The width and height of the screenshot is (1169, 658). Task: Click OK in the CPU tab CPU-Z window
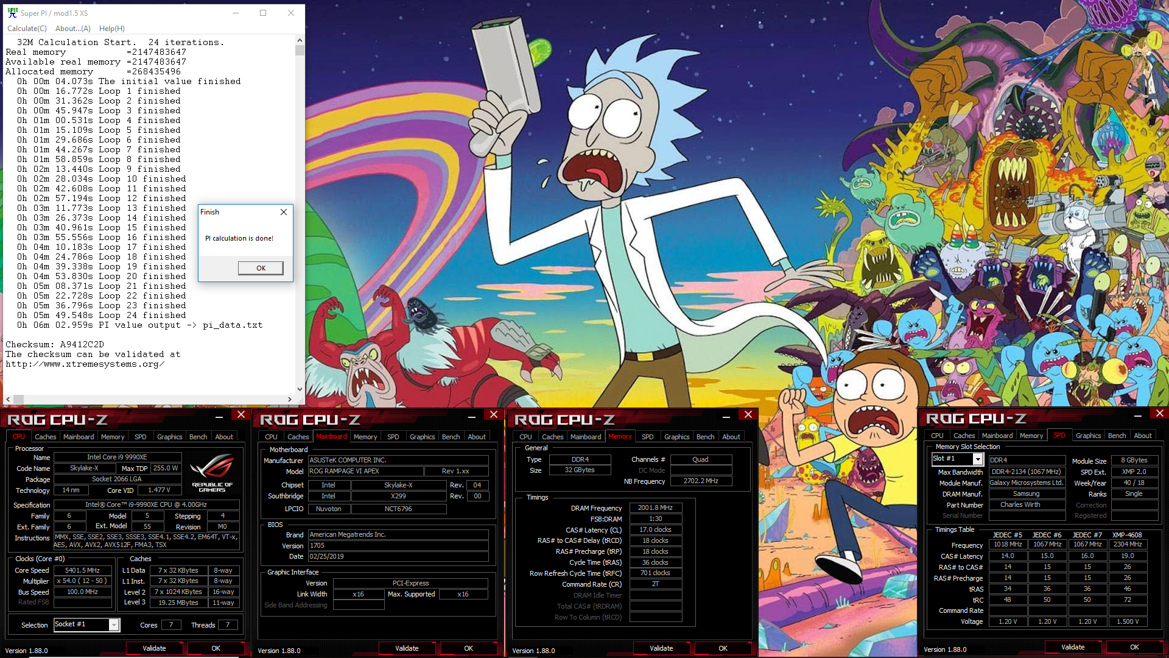tap(216, 648)
